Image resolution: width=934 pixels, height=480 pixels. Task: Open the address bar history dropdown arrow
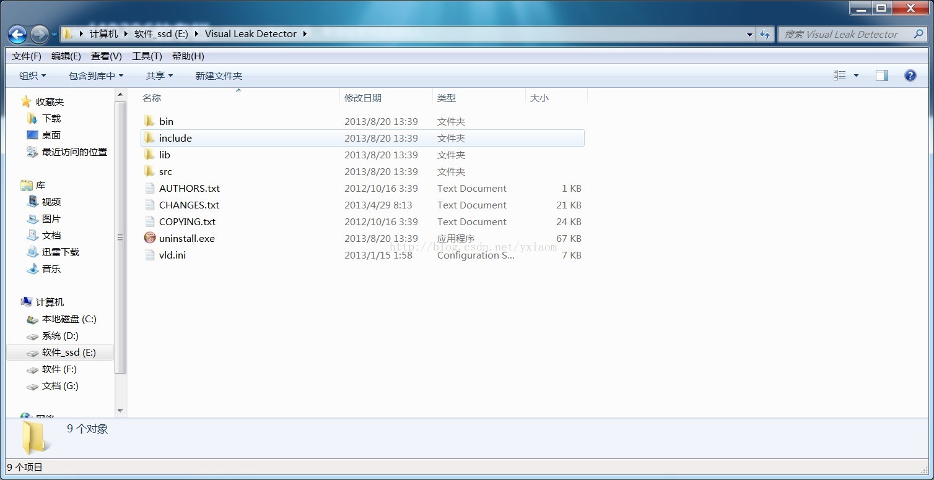click(750, 34)
